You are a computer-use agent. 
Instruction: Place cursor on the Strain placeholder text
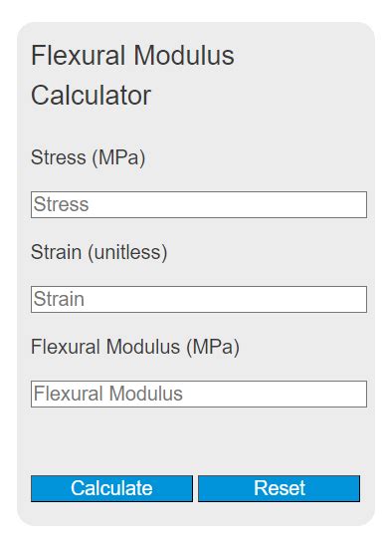coord(59,299)
